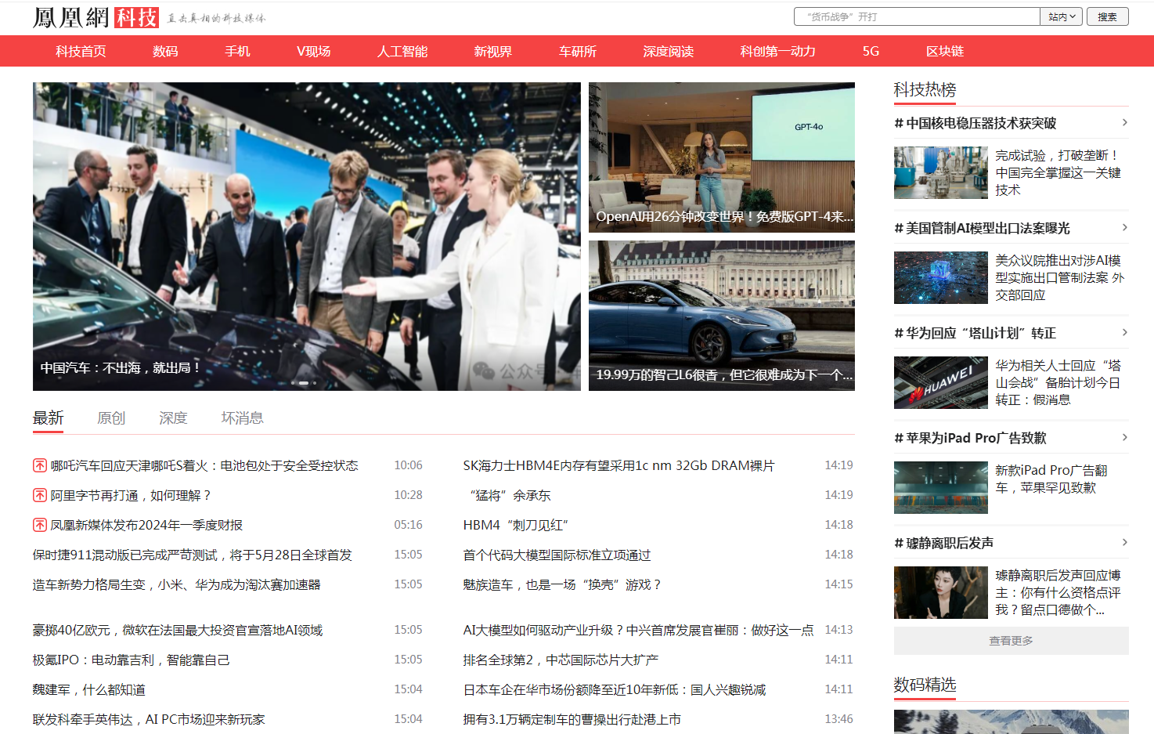Viewport: 1154px width, 734px height.
Task: Open headline 阿里字节再打通，如何理解？
Action: pos(131,495)
